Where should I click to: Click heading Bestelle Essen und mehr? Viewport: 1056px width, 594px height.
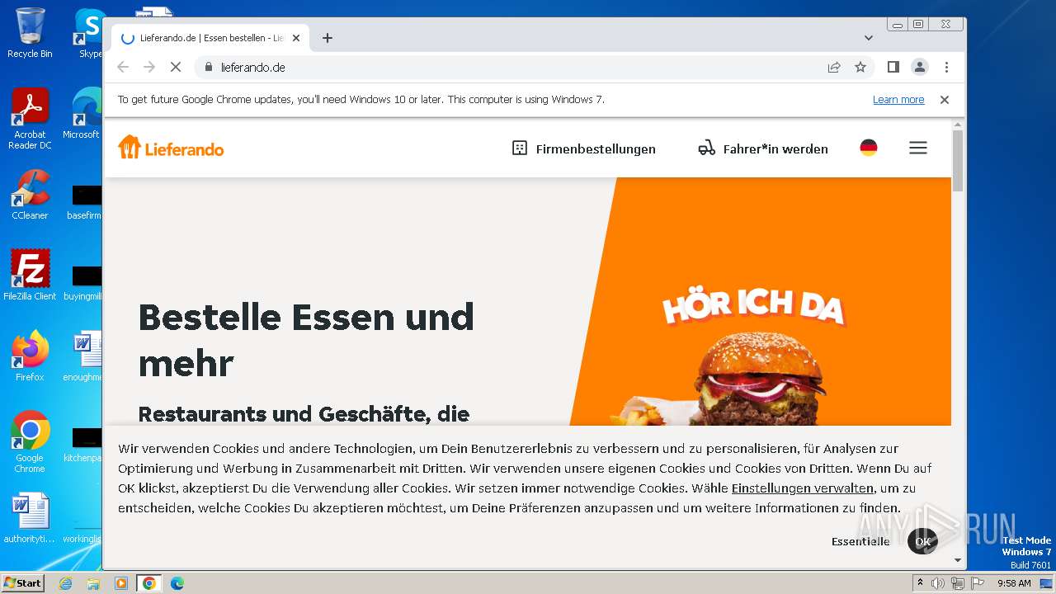306,339
